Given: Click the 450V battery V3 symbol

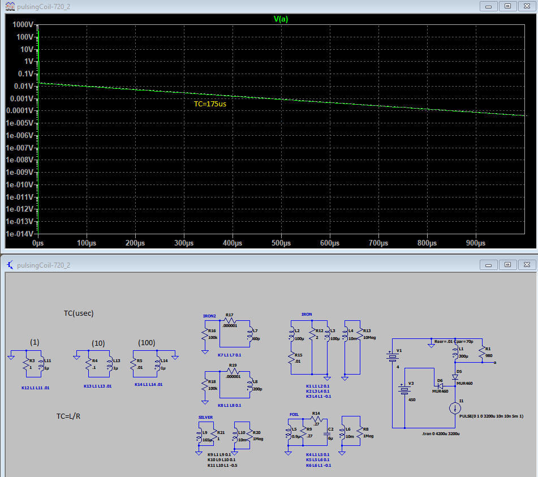Looking at the screenshot, I should pyautogui.click(x=404, y=391).
